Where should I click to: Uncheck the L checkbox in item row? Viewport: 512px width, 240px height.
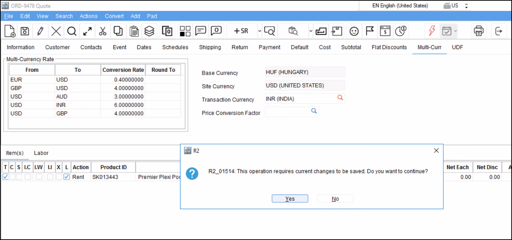(x=67, y=177)
